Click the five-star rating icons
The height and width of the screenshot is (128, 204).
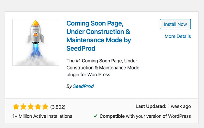point(30,107)
